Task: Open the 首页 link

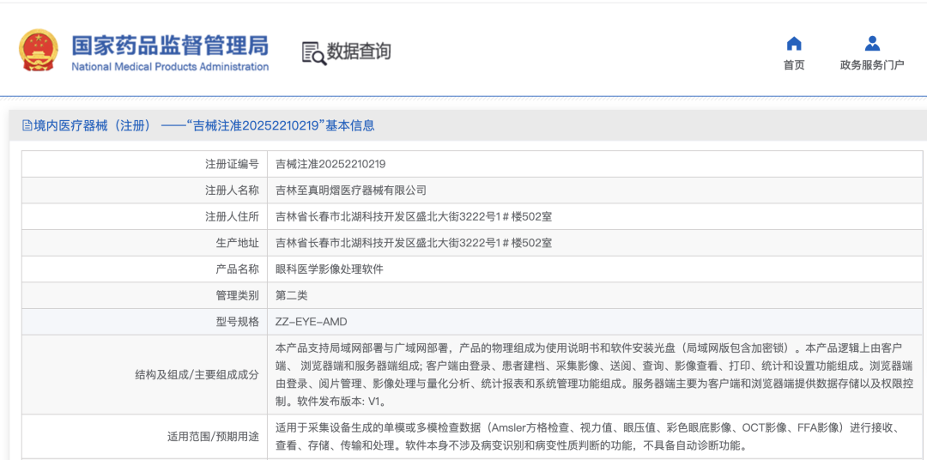Action: click(794, 65)
